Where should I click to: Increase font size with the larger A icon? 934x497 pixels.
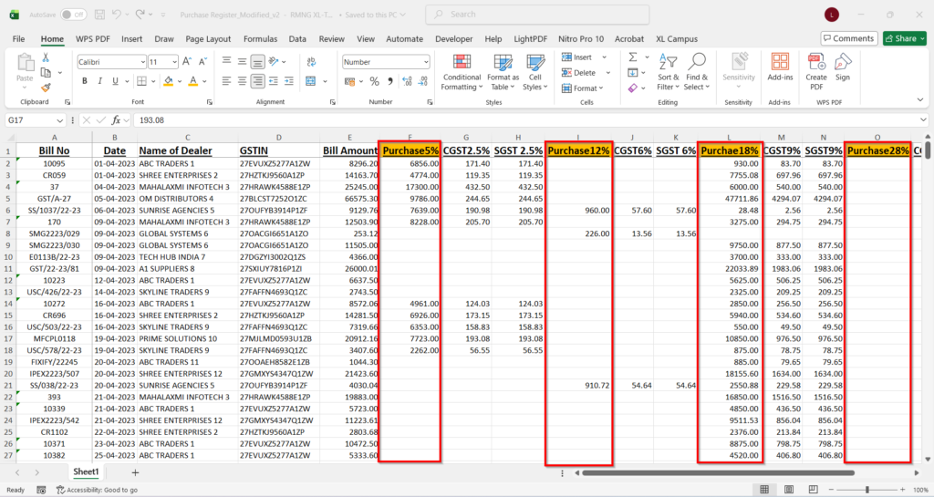point(187,61)
